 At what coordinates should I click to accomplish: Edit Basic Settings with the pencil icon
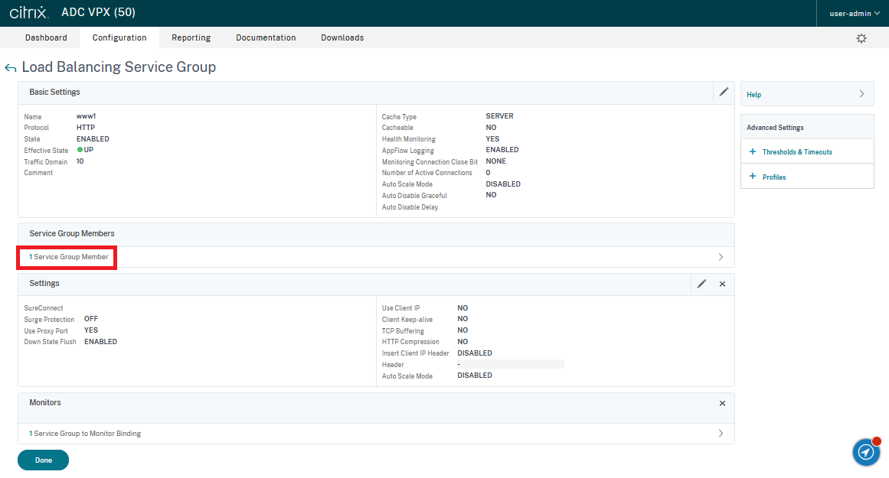click(x=724, y=92)
